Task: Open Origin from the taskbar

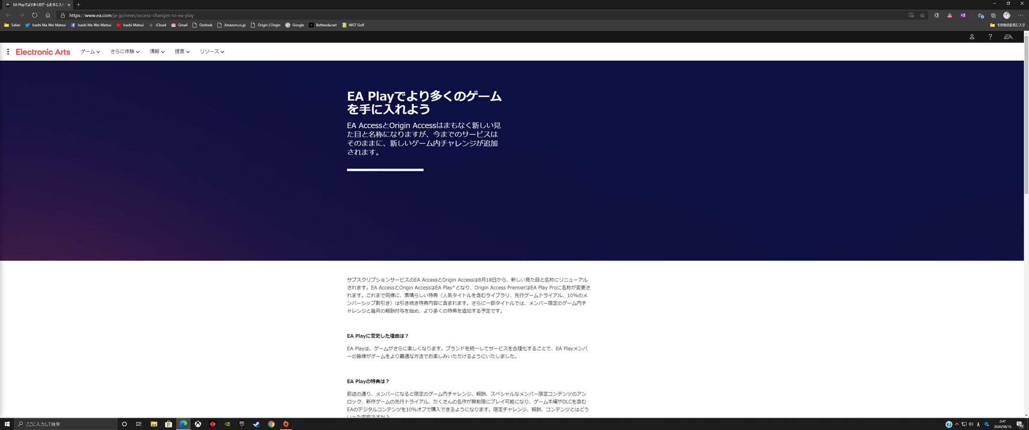Action: pos(285,424)
